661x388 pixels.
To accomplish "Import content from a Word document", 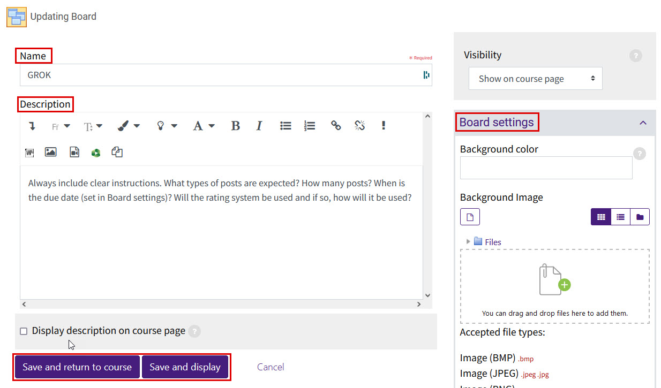I will point(29,152).
